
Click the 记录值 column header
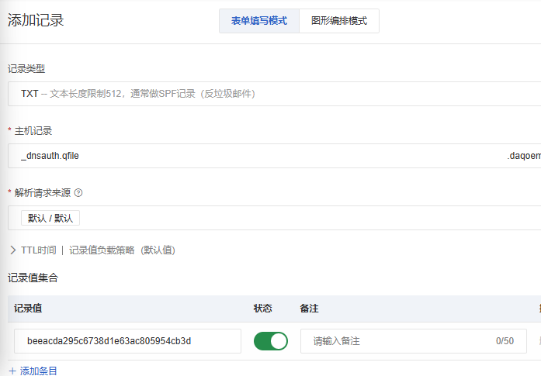[x=28, y=309]
